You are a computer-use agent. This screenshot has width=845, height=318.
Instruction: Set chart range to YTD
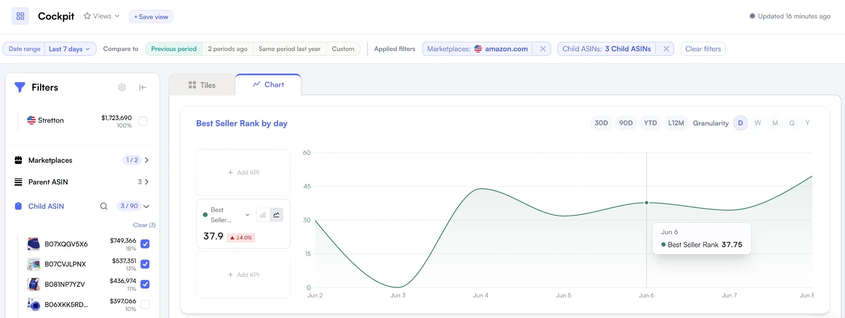click(x=650, y=123)
